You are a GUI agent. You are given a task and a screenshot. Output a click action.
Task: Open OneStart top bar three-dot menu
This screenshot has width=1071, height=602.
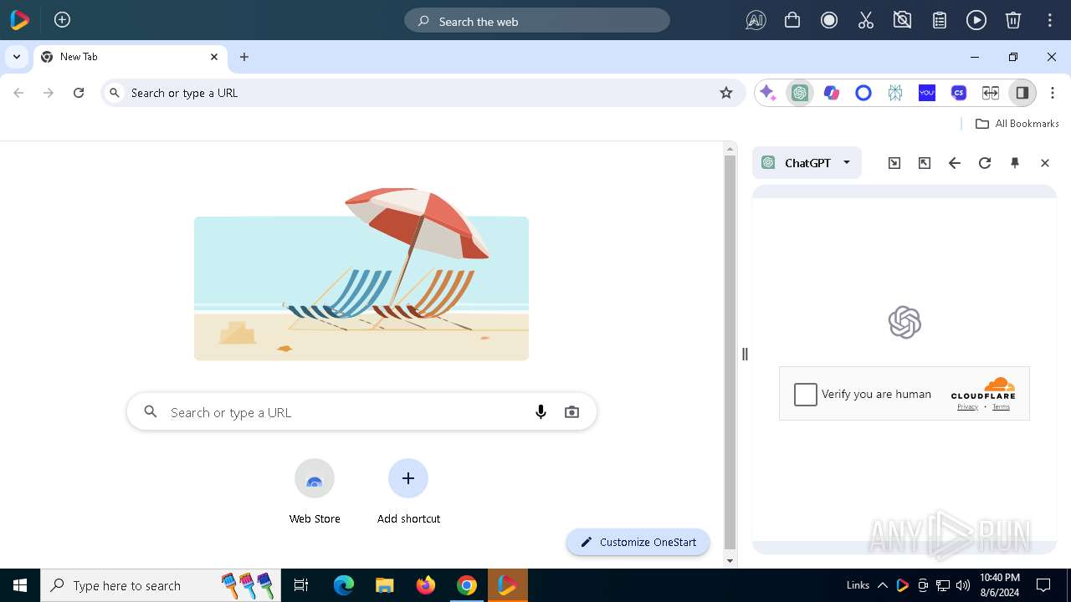[x=1050, y=21]
